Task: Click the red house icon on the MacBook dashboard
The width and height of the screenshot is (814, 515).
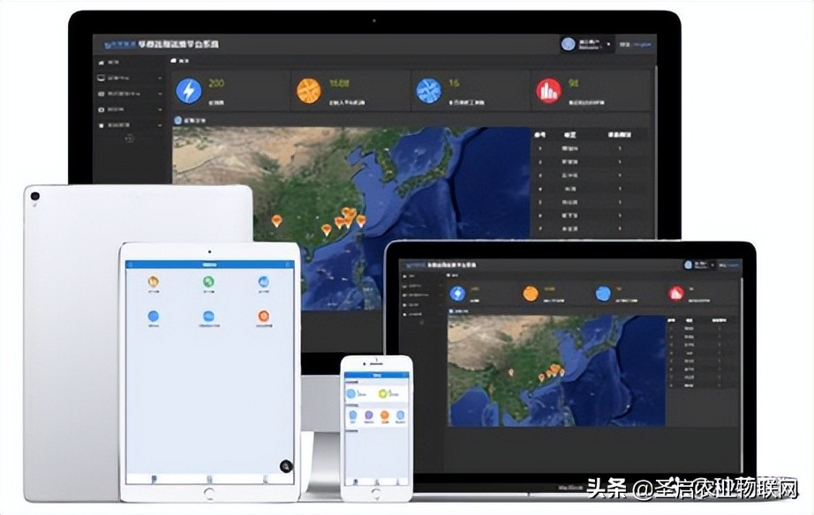Action: coord(676,294)
